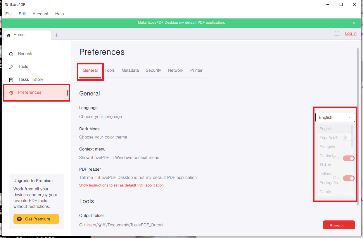Switch to the Metadata preferences tab

[x=130, y=70]
